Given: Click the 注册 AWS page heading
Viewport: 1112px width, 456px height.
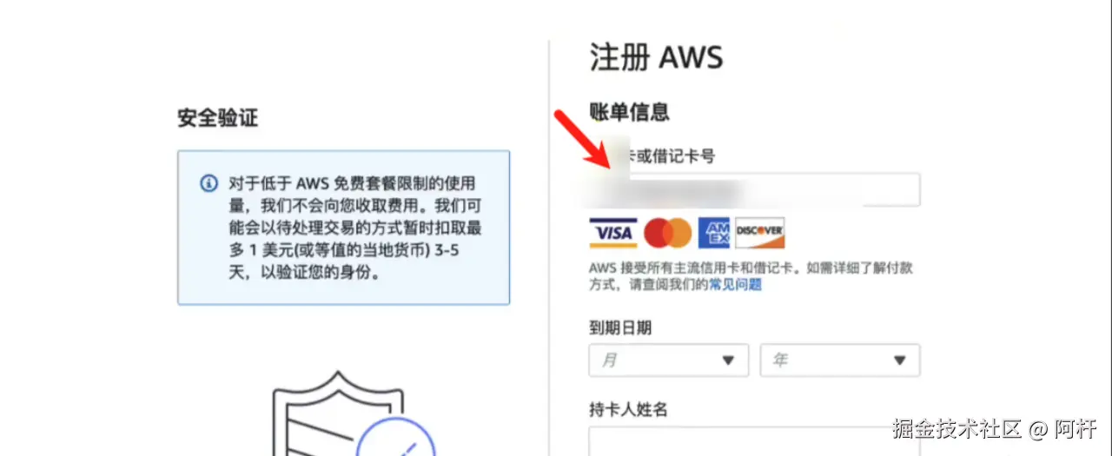Looking at the screenshot, I should coord(656,57).
